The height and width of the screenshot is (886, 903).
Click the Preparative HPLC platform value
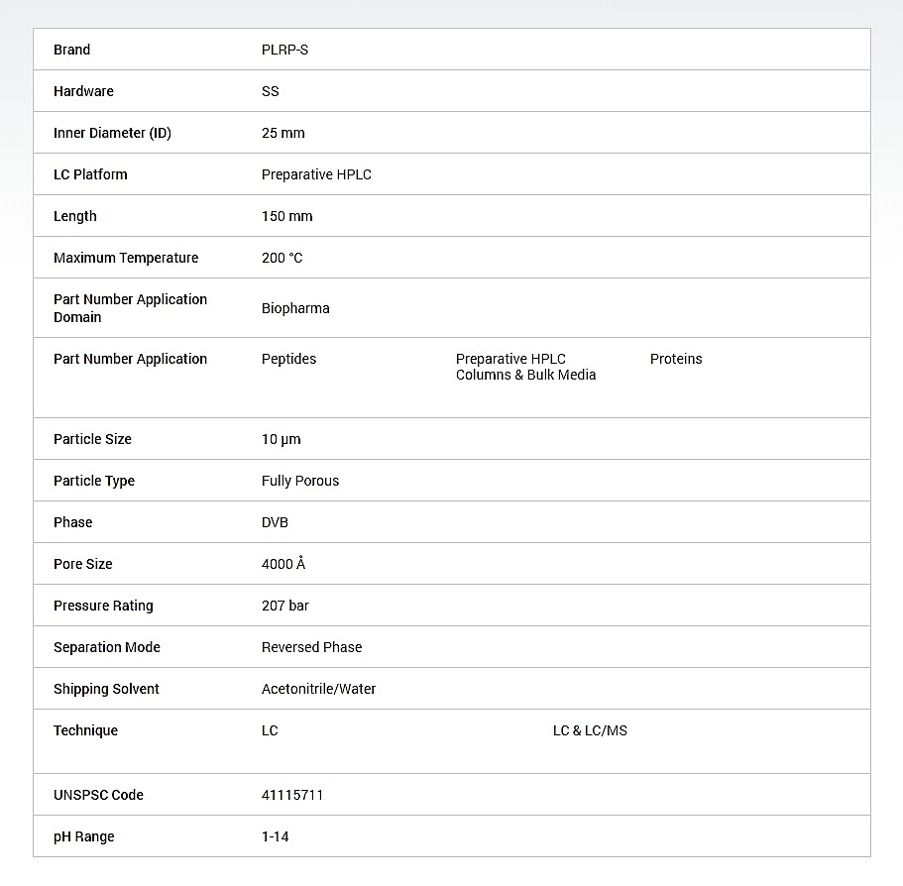click(316, 174)
